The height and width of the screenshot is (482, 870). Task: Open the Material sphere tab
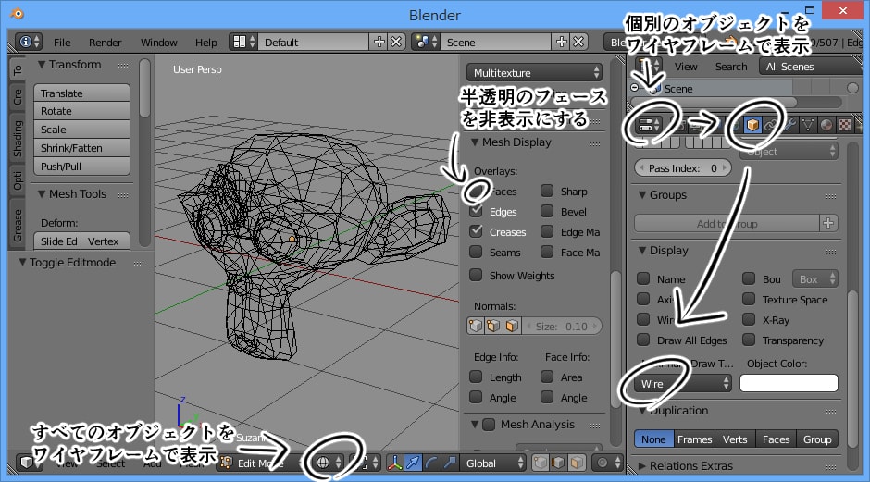(826, 125)
